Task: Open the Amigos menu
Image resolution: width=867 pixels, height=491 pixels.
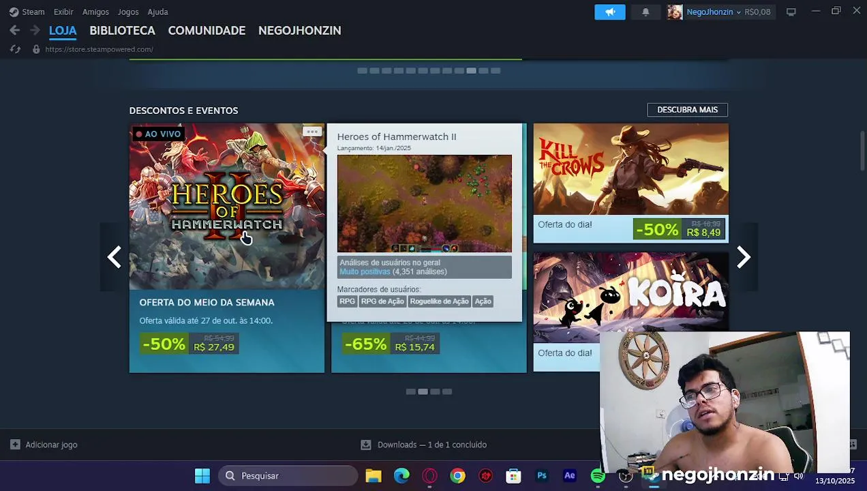Action: pyautogui.click(x=95, y=12)
